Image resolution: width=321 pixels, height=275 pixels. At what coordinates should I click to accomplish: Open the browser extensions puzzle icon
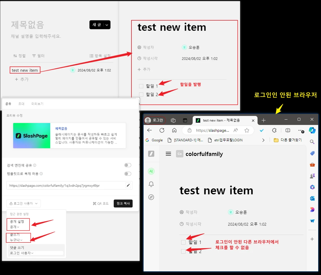point(274,130)
